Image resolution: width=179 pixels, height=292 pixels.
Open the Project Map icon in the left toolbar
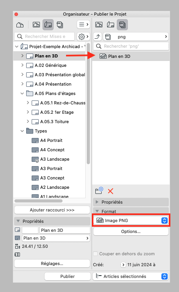[20, 25]
